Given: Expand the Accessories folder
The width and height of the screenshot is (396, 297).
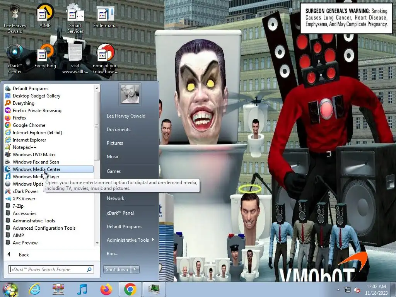Looking at the screenshot, I should [49, 213].
